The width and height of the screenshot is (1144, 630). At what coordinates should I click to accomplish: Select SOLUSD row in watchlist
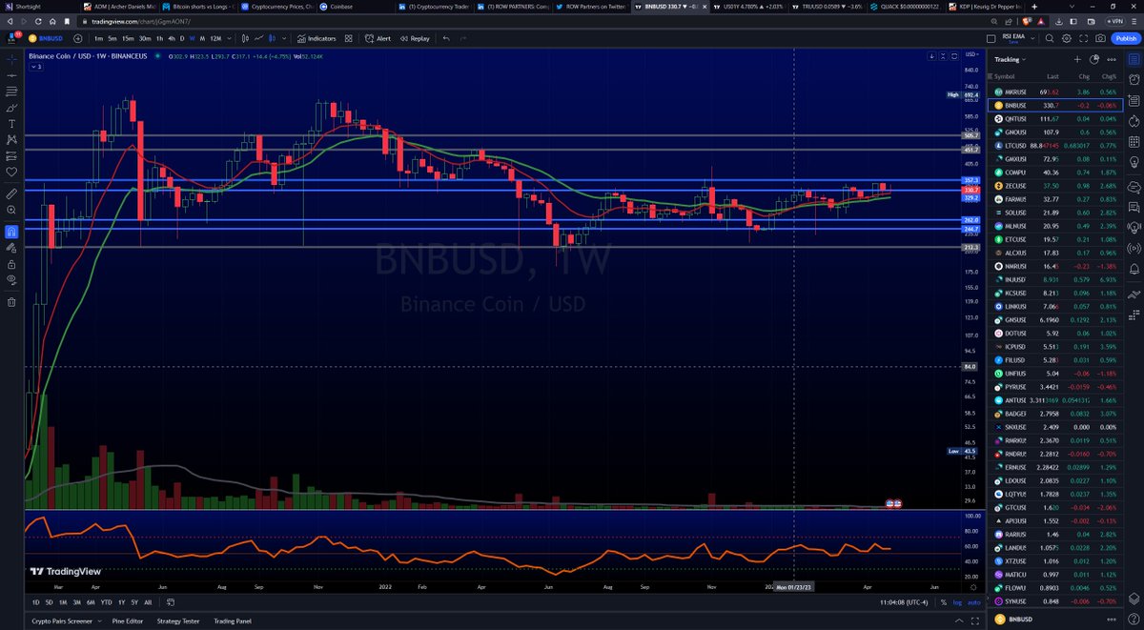(x=1056, y=212)
